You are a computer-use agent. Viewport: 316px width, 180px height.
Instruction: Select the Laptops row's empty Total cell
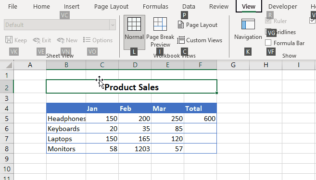[200, 139]
